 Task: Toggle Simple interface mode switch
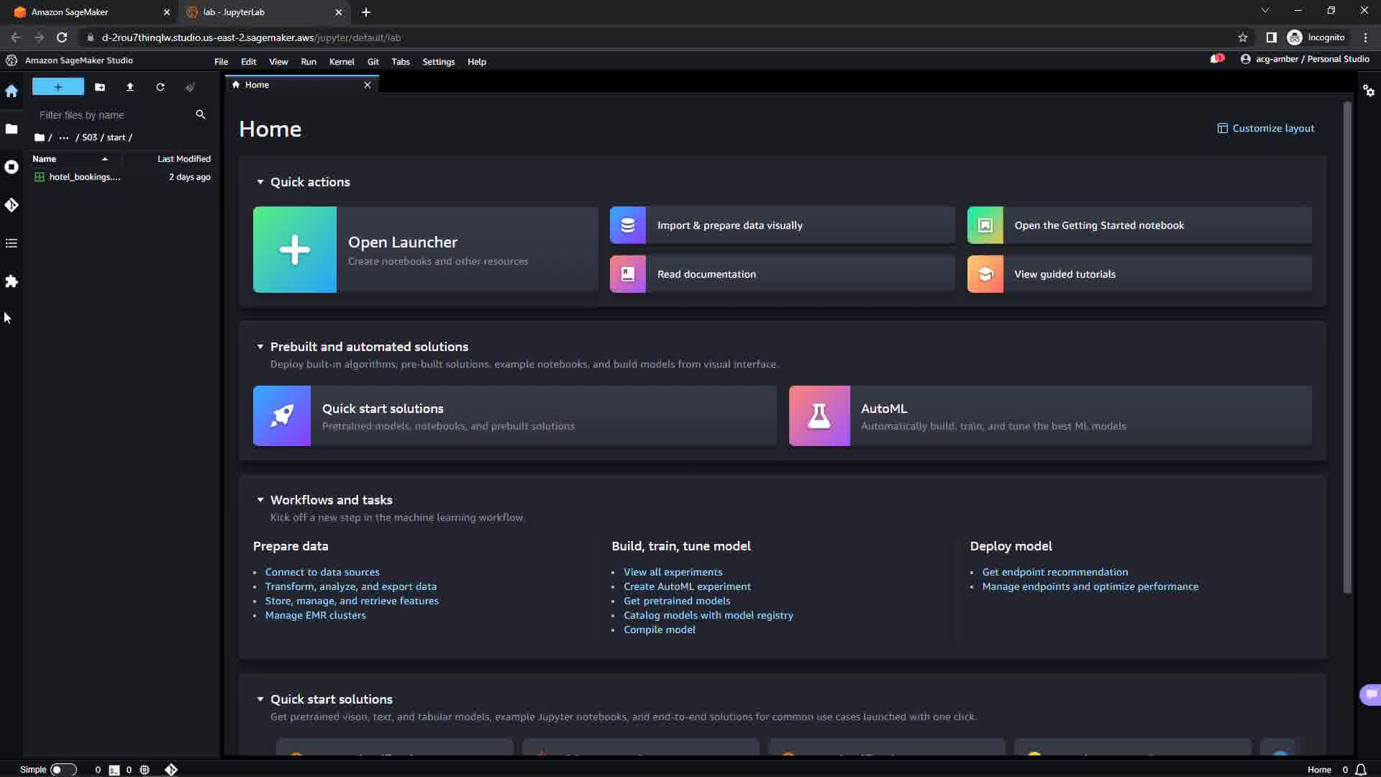click(63, 770)
